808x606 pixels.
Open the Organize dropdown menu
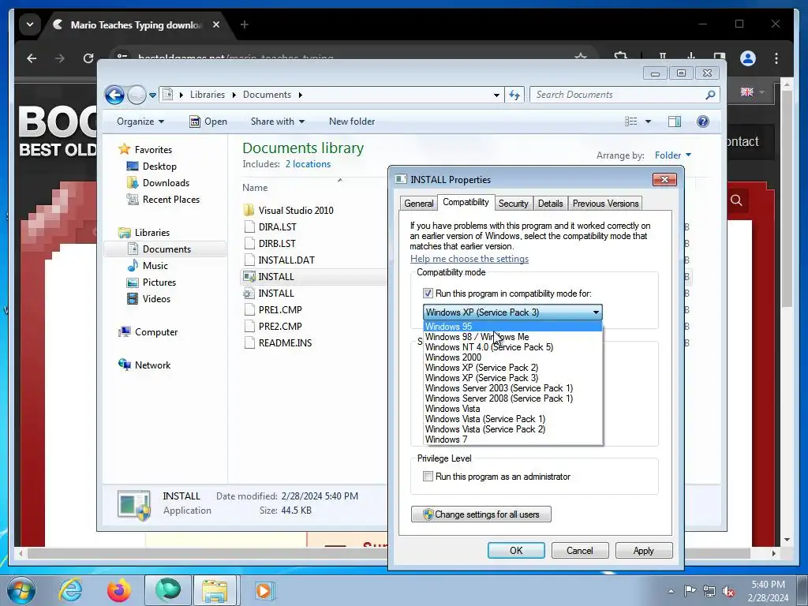coord(140,122)
